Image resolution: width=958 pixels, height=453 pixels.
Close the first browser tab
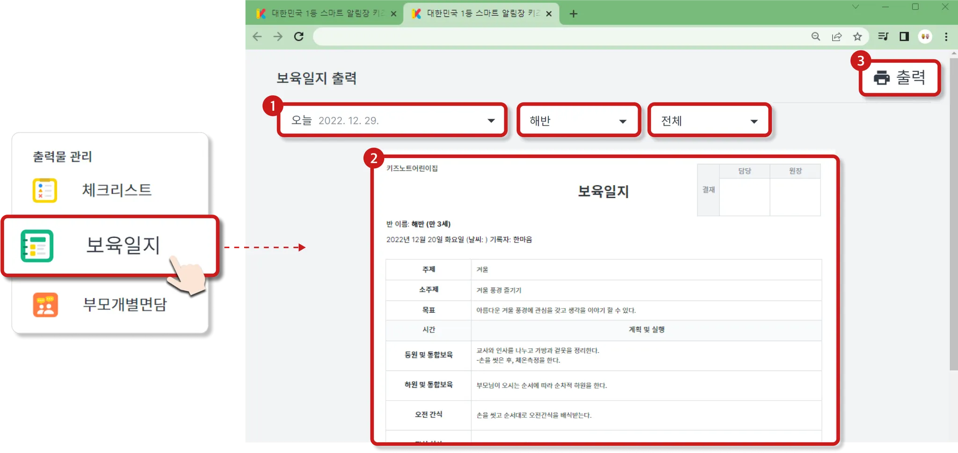(393, 14)
